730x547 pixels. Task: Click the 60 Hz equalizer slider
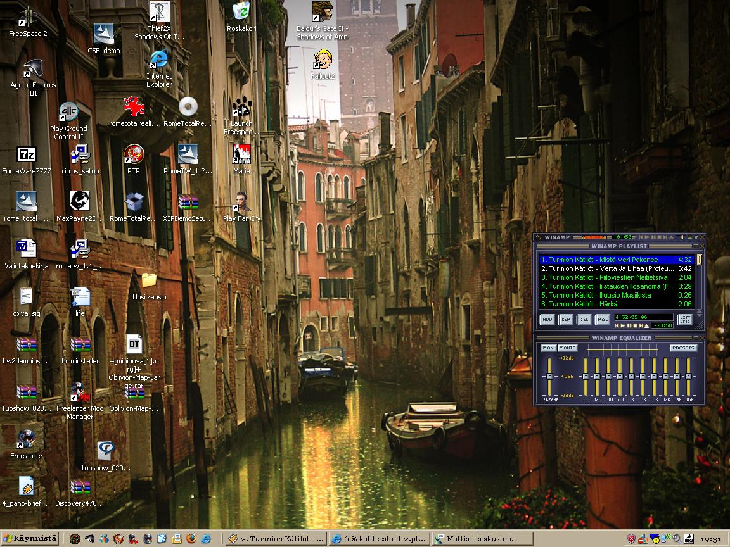coord(586,376)
